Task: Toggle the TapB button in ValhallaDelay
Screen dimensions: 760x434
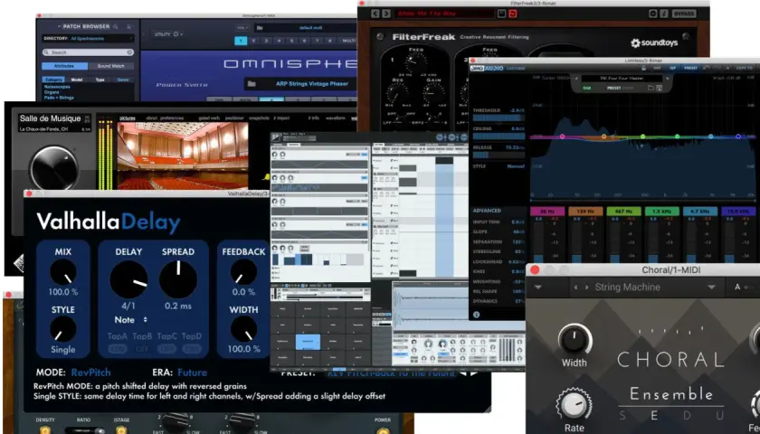Action: coord(142,348)
